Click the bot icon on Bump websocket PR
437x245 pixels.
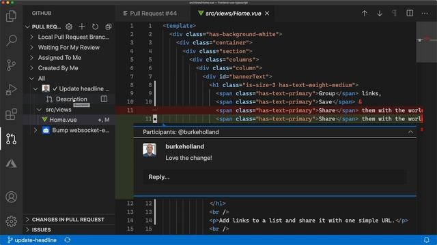[46, 130]
